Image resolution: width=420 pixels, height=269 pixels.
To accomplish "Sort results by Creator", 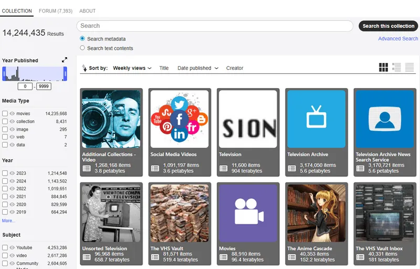I will 235,68.
